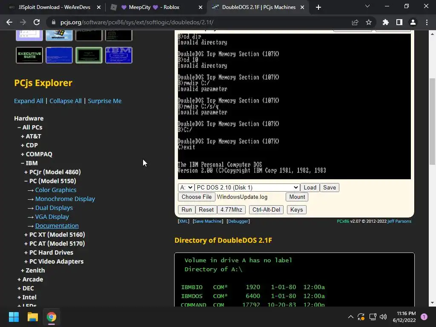Open the volume control in tray
Image resolution: width=436 pixels, height=327 pixels.
click(383, 317)
